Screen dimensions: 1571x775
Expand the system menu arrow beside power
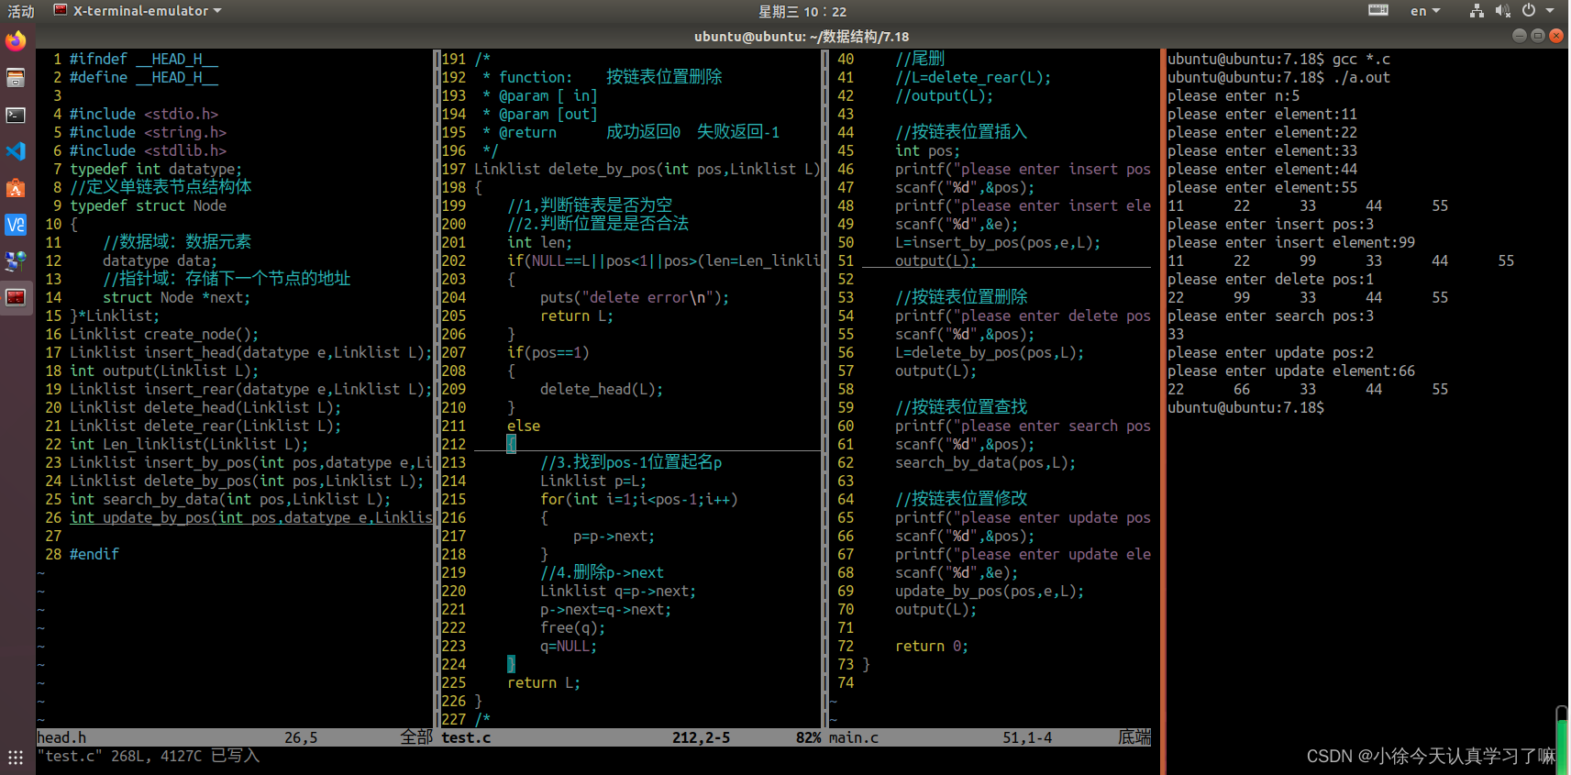(x=1550, y=11)
